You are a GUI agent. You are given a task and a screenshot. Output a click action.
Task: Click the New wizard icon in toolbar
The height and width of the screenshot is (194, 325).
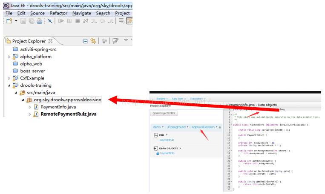tap(9, 21)
